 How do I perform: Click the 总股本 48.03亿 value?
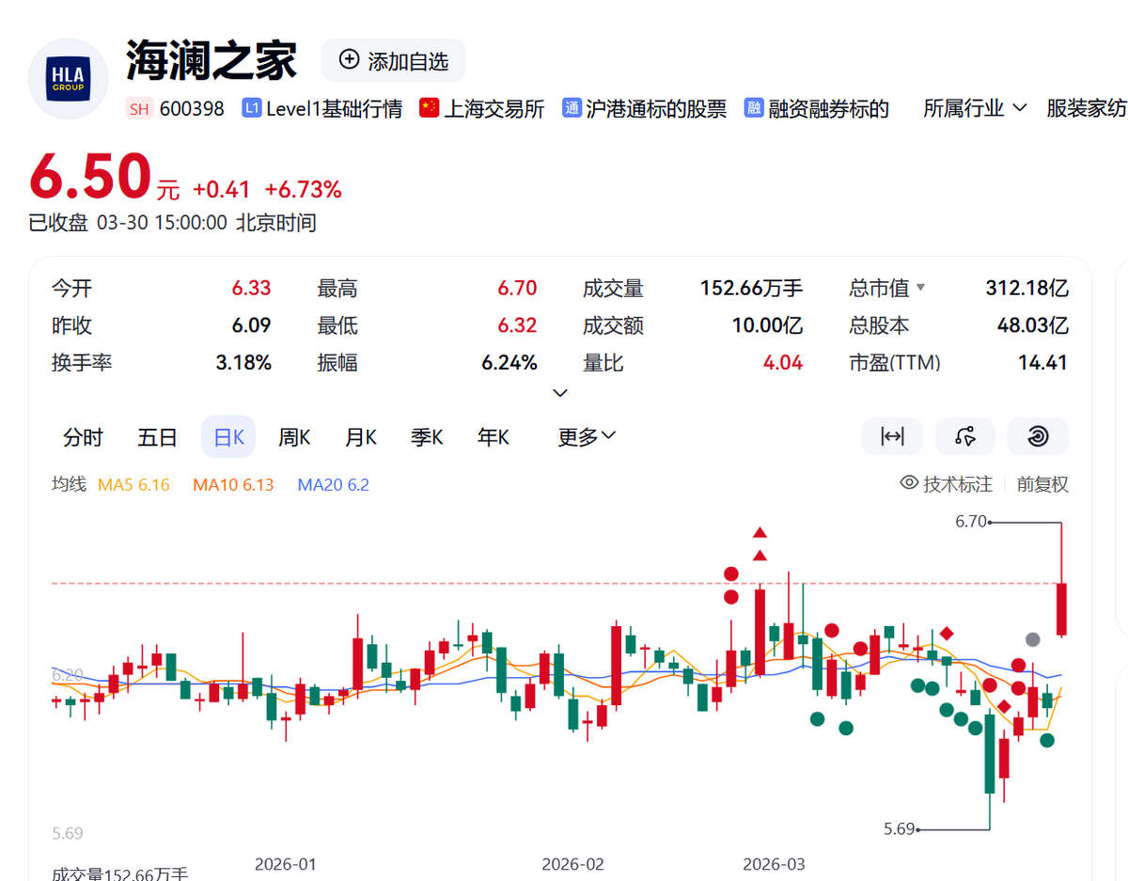[1033, 325]
